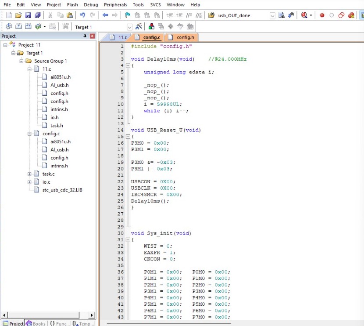Collapse the config.c tree node
The image size is (364, 326).
(29, 134)
